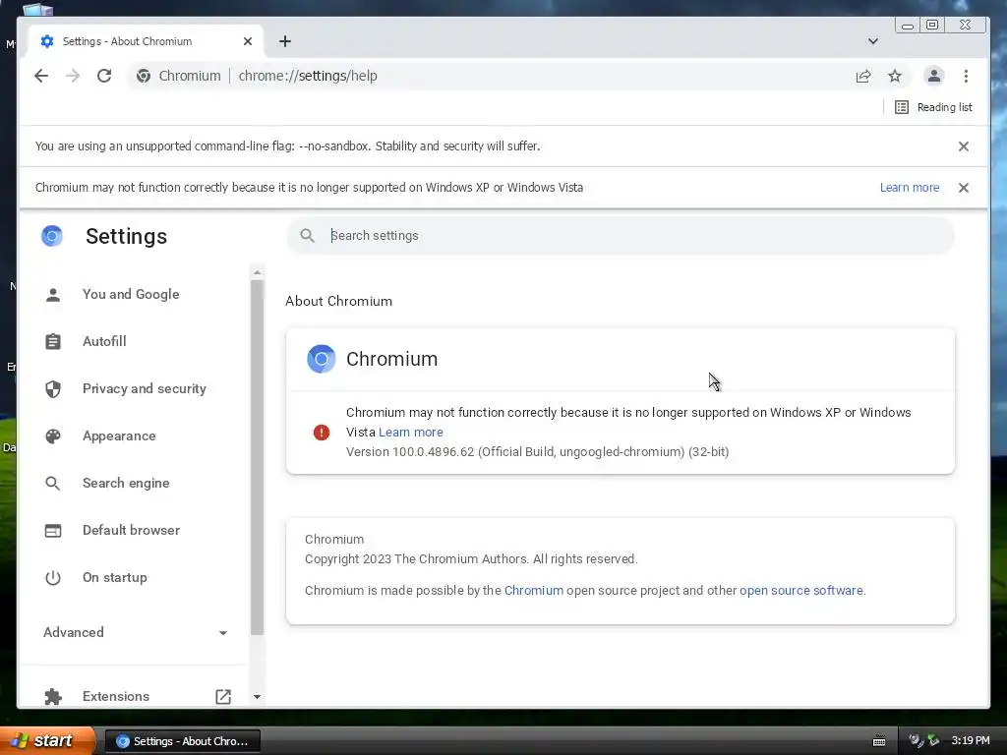The height and width of the screenshot is (755, 1007).
Task: Click sidebar scrollbar down arrow
Action: coord(257,697)
